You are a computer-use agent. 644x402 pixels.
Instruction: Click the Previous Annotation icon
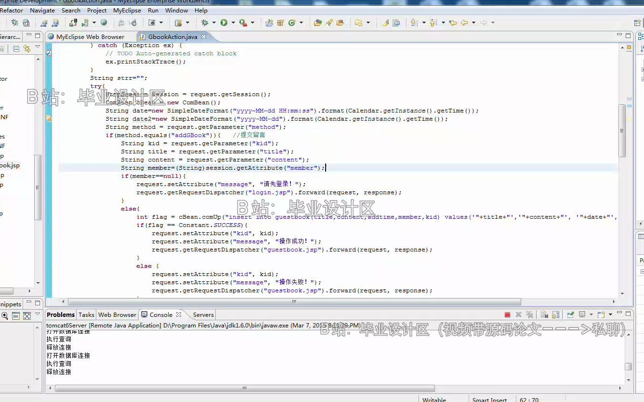pyautogui.click(x=433, y=23)
